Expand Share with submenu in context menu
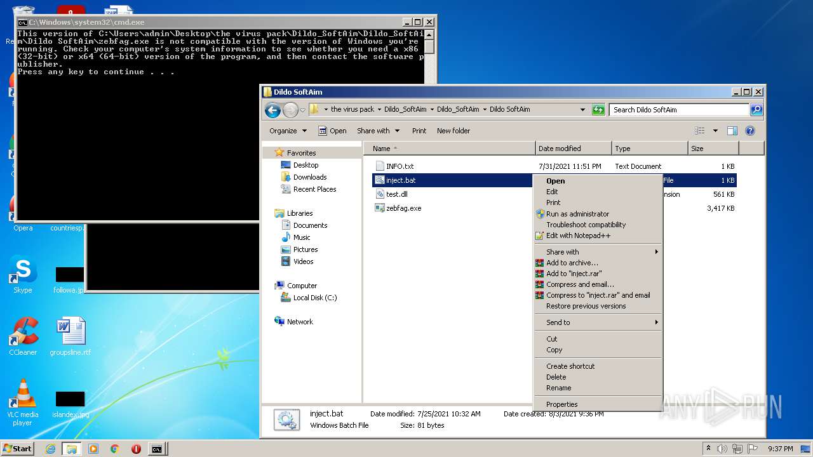Screen dimensions: 813x457 (x=597, y=252)
